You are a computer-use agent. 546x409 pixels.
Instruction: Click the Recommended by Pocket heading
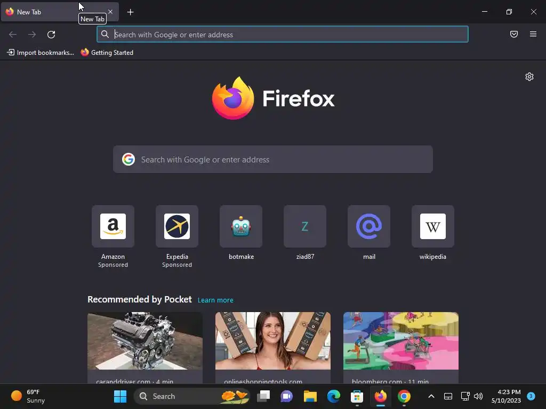[140, 299]
